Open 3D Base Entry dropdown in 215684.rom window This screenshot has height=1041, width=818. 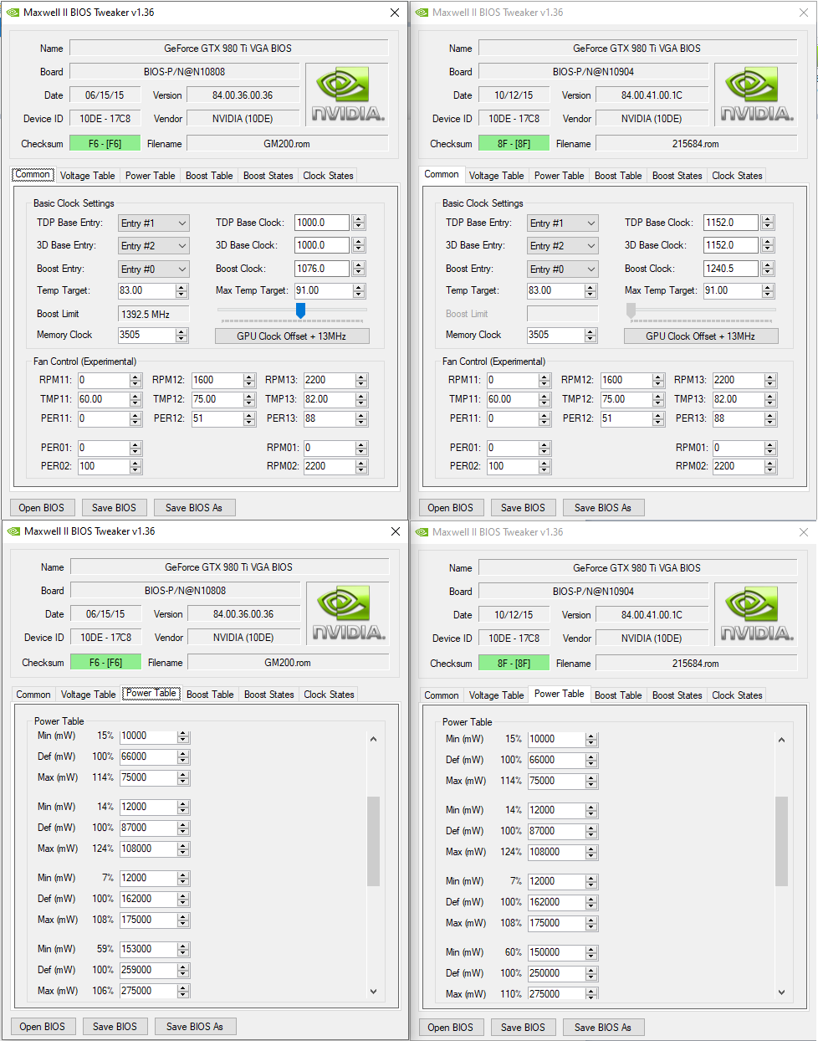563,246
